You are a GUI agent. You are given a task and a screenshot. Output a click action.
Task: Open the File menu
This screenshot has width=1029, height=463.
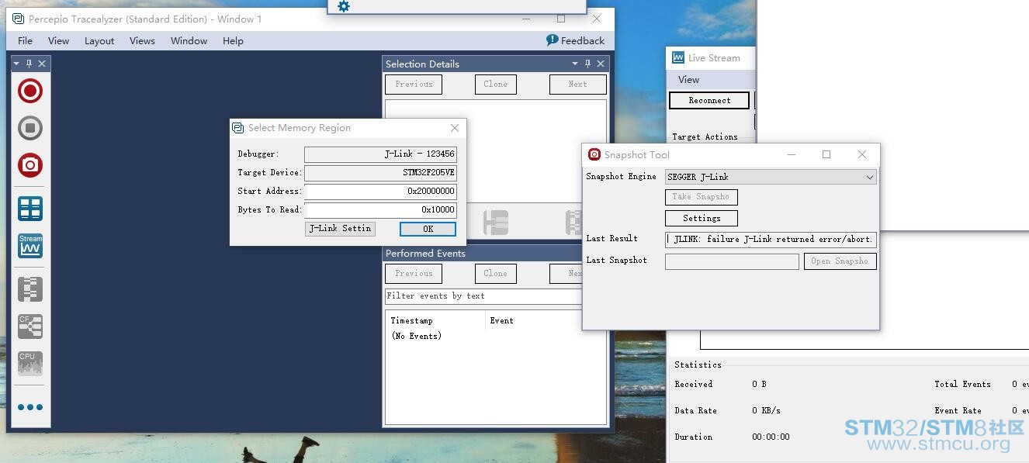pyautogui.click(x=25, y=40)
